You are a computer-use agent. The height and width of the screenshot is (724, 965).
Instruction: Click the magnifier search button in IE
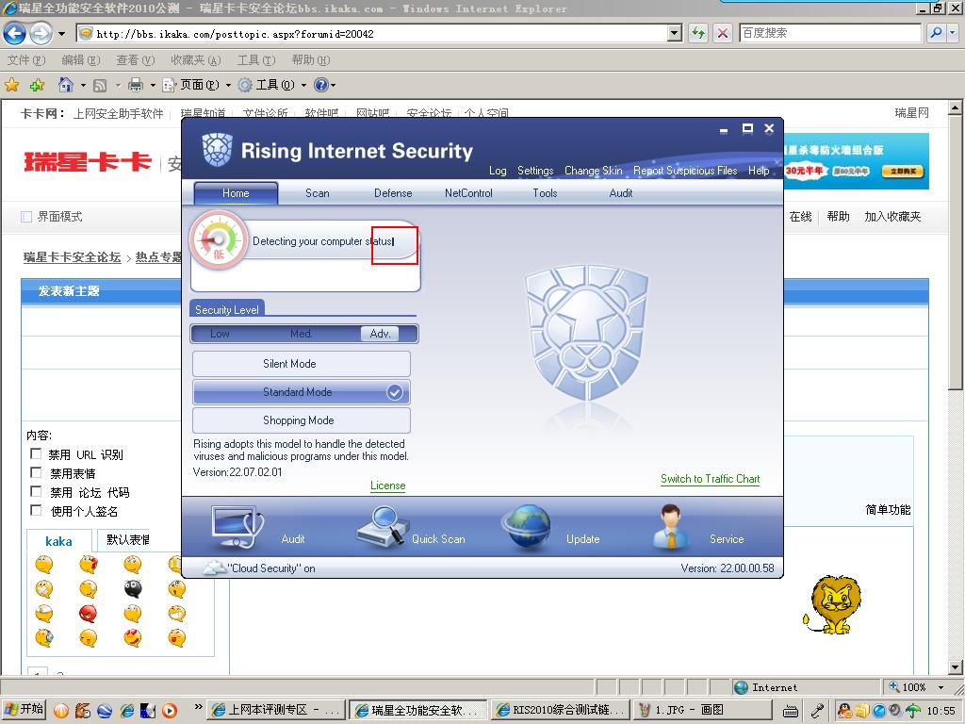[936, 33]
